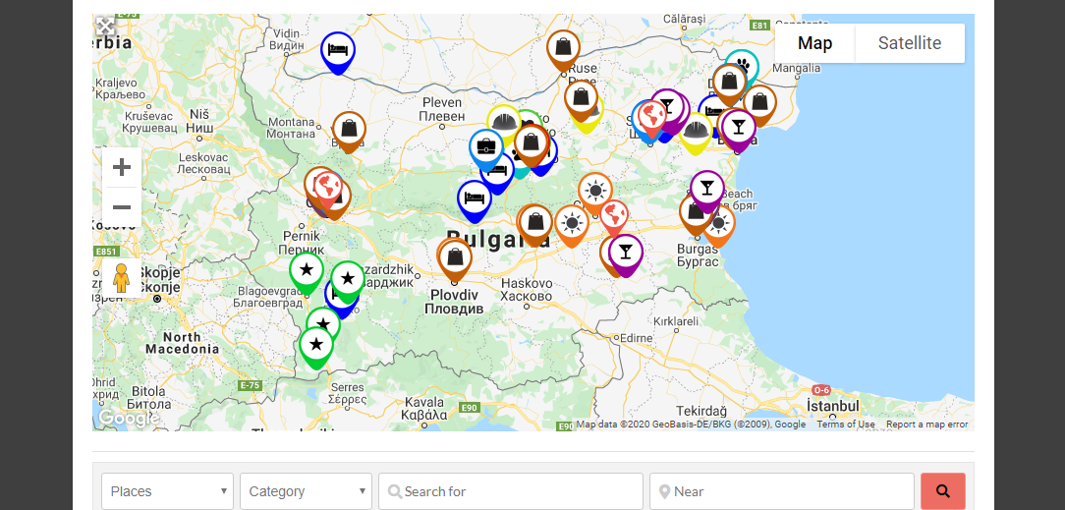Open the Places dropdown
The width and height of the screenshot is (1065, 510).
tap(167, 491)
